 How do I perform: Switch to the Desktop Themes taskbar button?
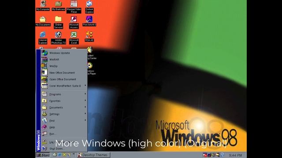point(93,155)
